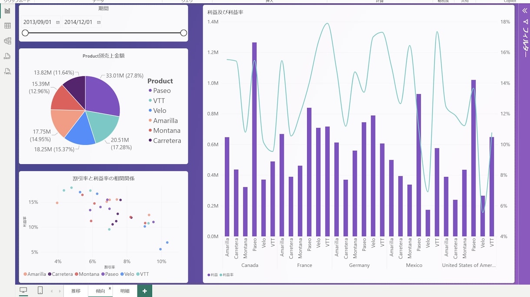Open calendar picker beside 2013/09/01

coord(58,23)
